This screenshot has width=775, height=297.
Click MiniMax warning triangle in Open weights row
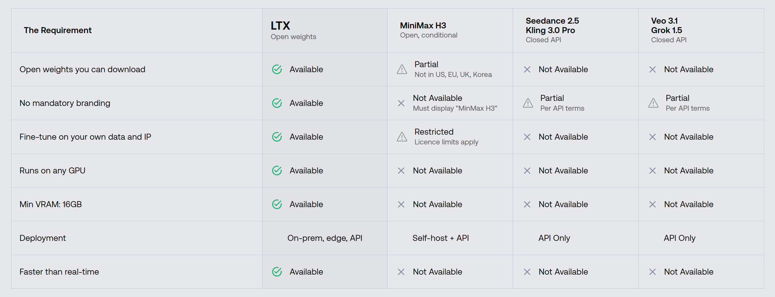click(x=402, y=69)
